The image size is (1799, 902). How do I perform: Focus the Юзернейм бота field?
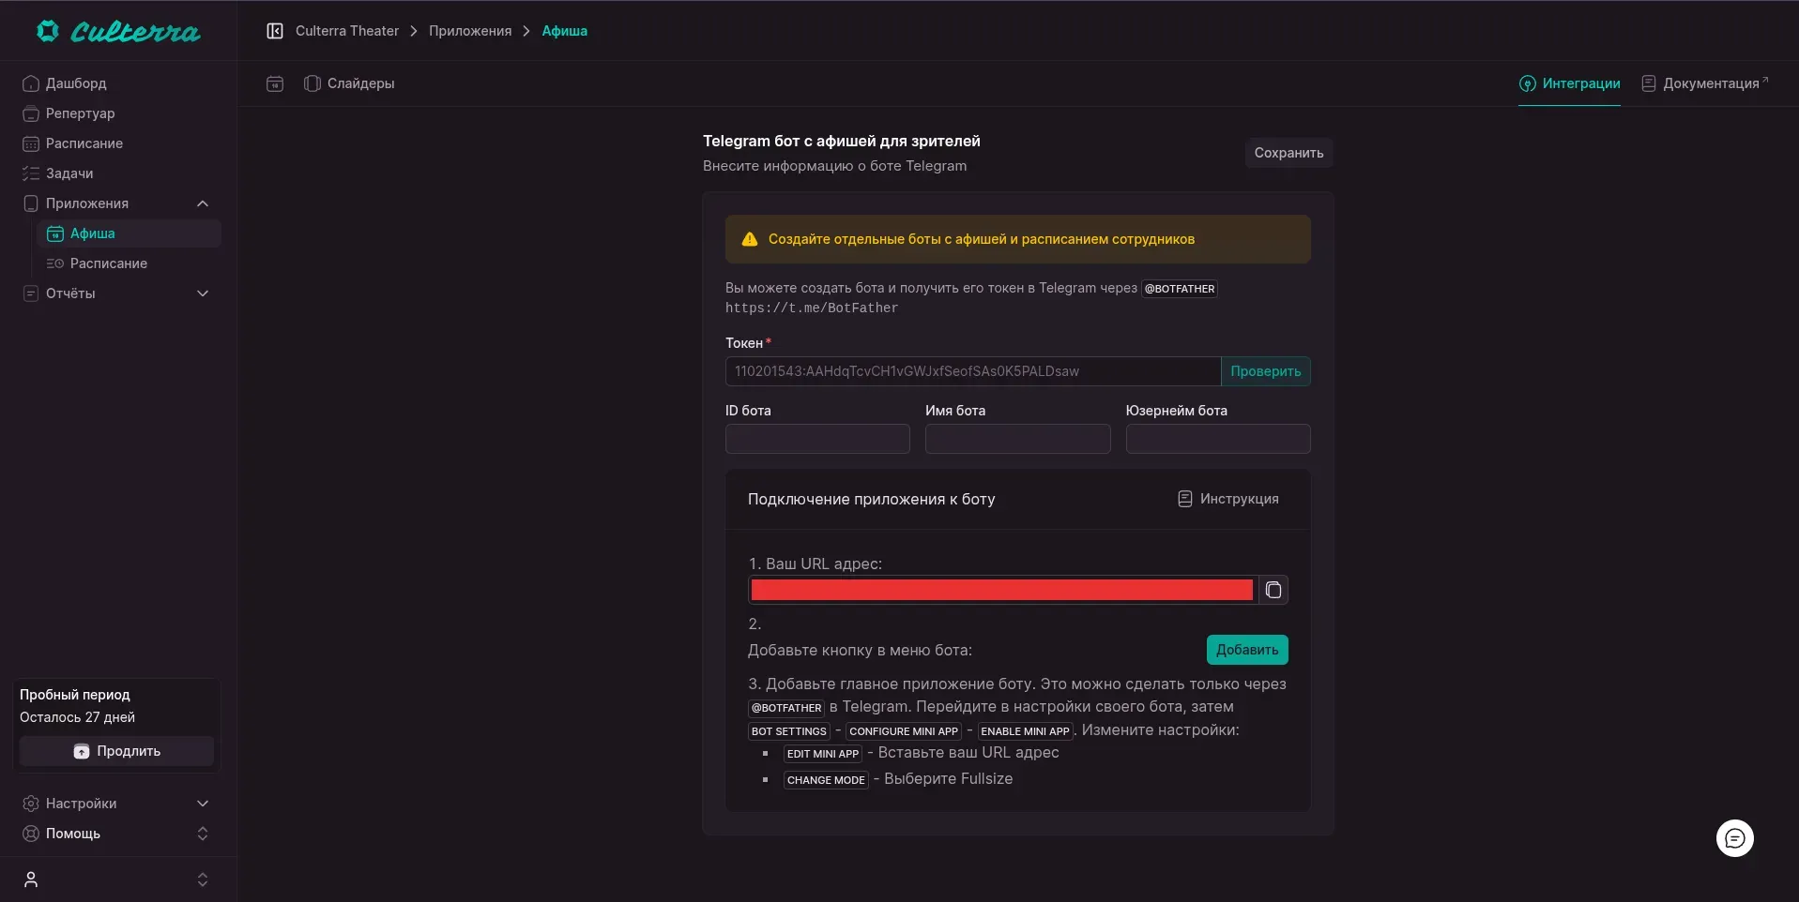pyautogui.click(x=1218, y=439)
